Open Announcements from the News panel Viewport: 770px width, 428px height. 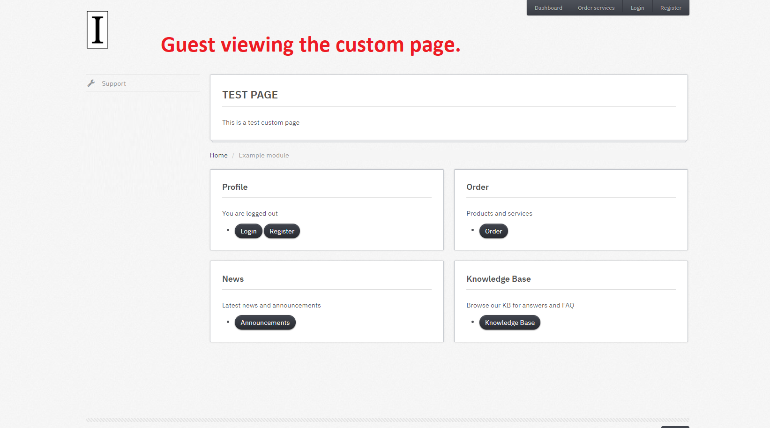[x=265, y=323]
